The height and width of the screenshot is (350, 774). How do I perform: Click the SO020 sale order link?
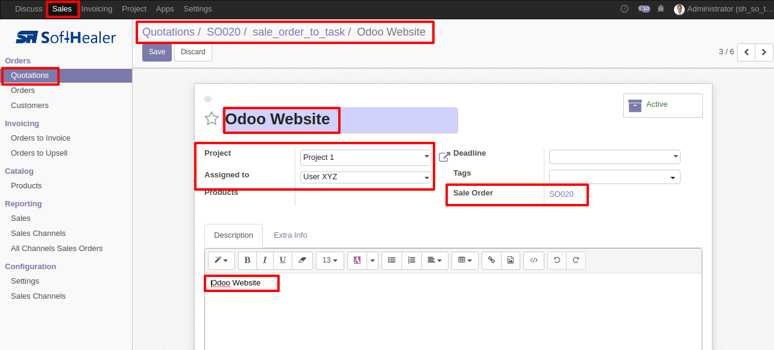click(561, 194)
